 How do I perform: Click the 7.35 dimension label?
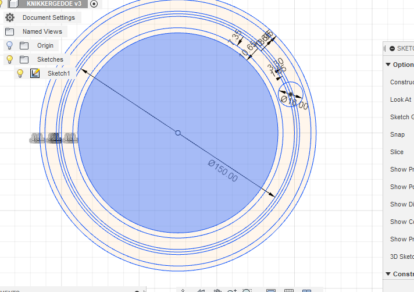(235, 37)
